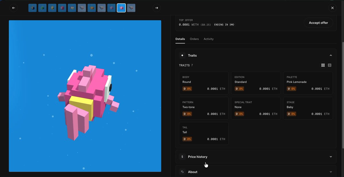Select the purple fish thumbnail

click(111, 8)
